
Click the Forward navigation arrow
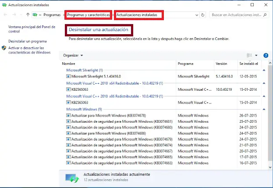tap(14, 15)
